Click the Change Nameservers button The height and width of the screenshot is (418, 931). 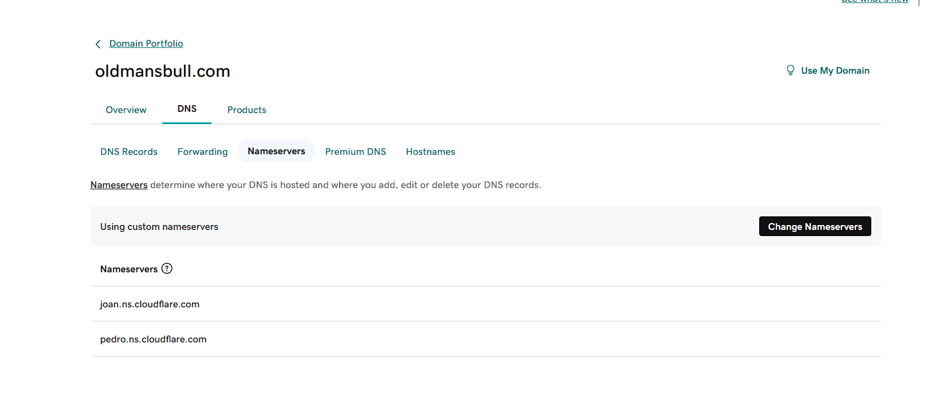(815, 226)
